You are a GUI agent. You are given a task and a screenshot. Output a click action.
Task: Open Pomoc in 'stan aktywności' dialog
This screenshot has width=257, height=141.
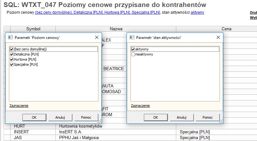click(208, 117)
